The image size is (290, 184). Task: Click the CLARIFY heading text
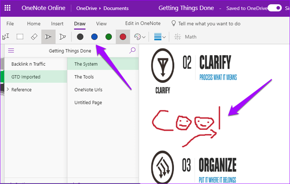click(x=215, y=62)
